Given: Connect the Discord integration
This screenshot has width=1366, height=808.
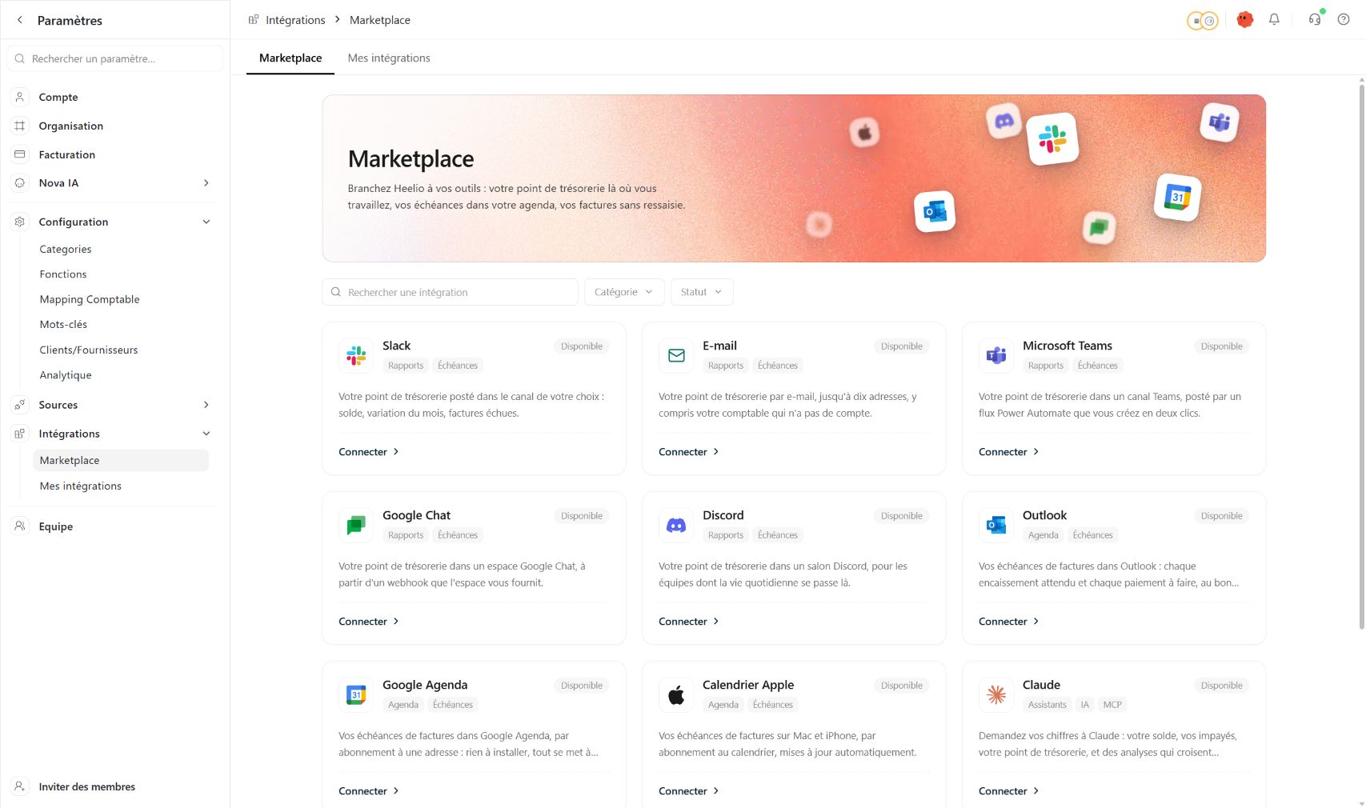Looking at the screenshot, I should click(689, 622).
